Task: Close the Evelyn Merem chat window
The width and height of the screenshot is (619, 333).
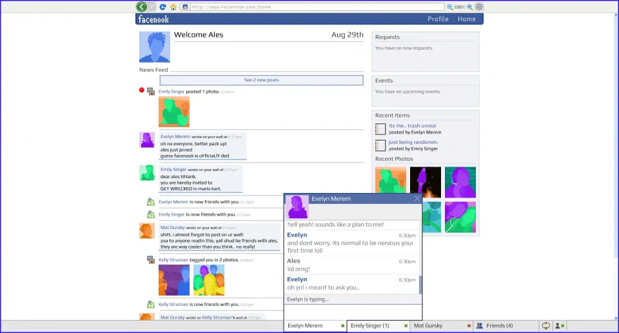Action: (417, 198)
